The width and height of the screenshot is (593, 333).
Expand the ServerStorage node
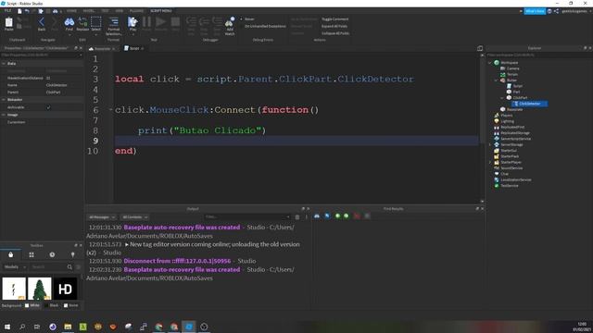point(490,144)
